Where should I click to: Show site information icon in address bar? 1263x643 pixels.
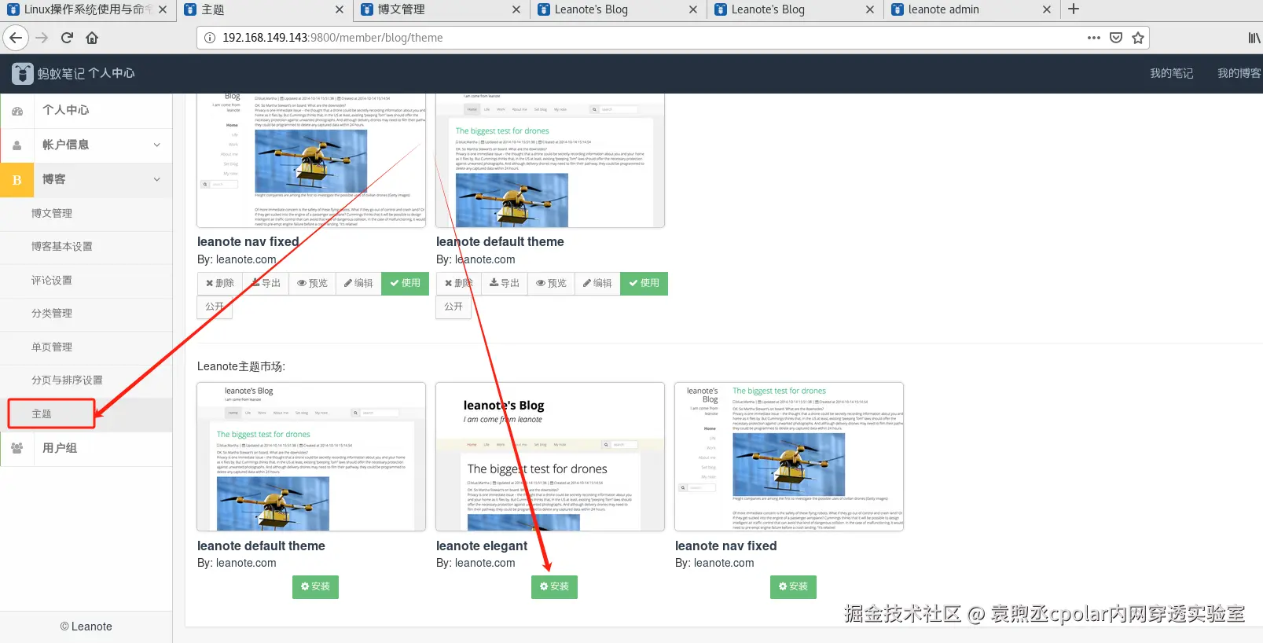click(210, 38)
